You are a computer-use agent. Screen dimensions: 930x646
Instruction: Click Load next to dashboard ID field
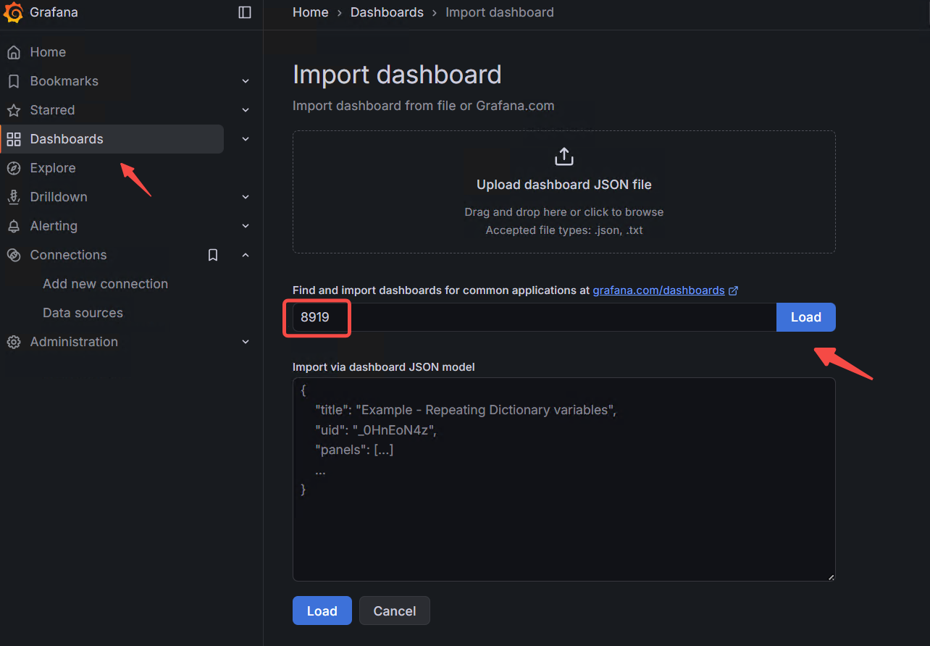point(805,317)
